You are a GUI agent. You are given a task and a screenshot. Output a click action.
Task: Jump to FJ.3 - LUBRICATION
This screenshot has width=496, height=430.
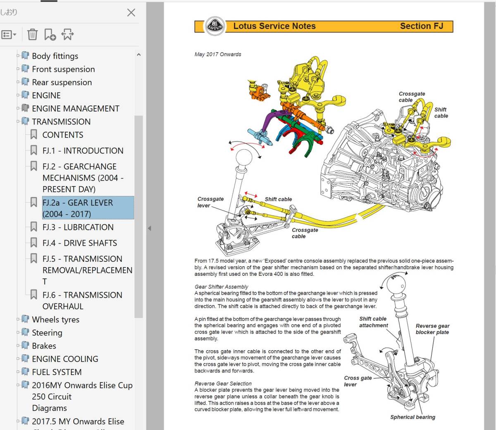click(78, 227)
